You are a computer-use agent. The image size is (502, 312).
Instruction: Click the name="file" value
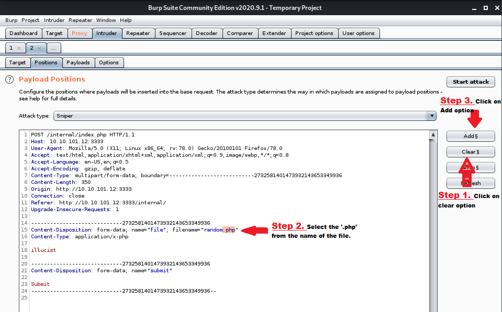click(157, 230)
